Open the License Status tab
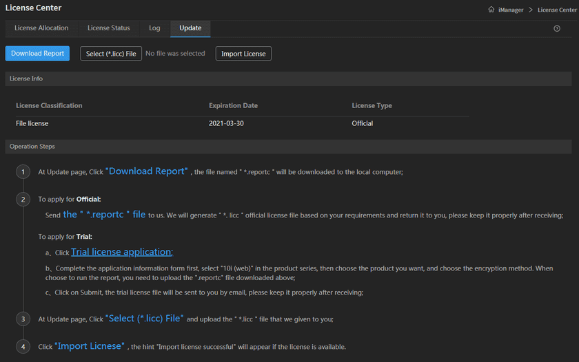The width and height of the screenshot is (579, 362). coord(108,28)
